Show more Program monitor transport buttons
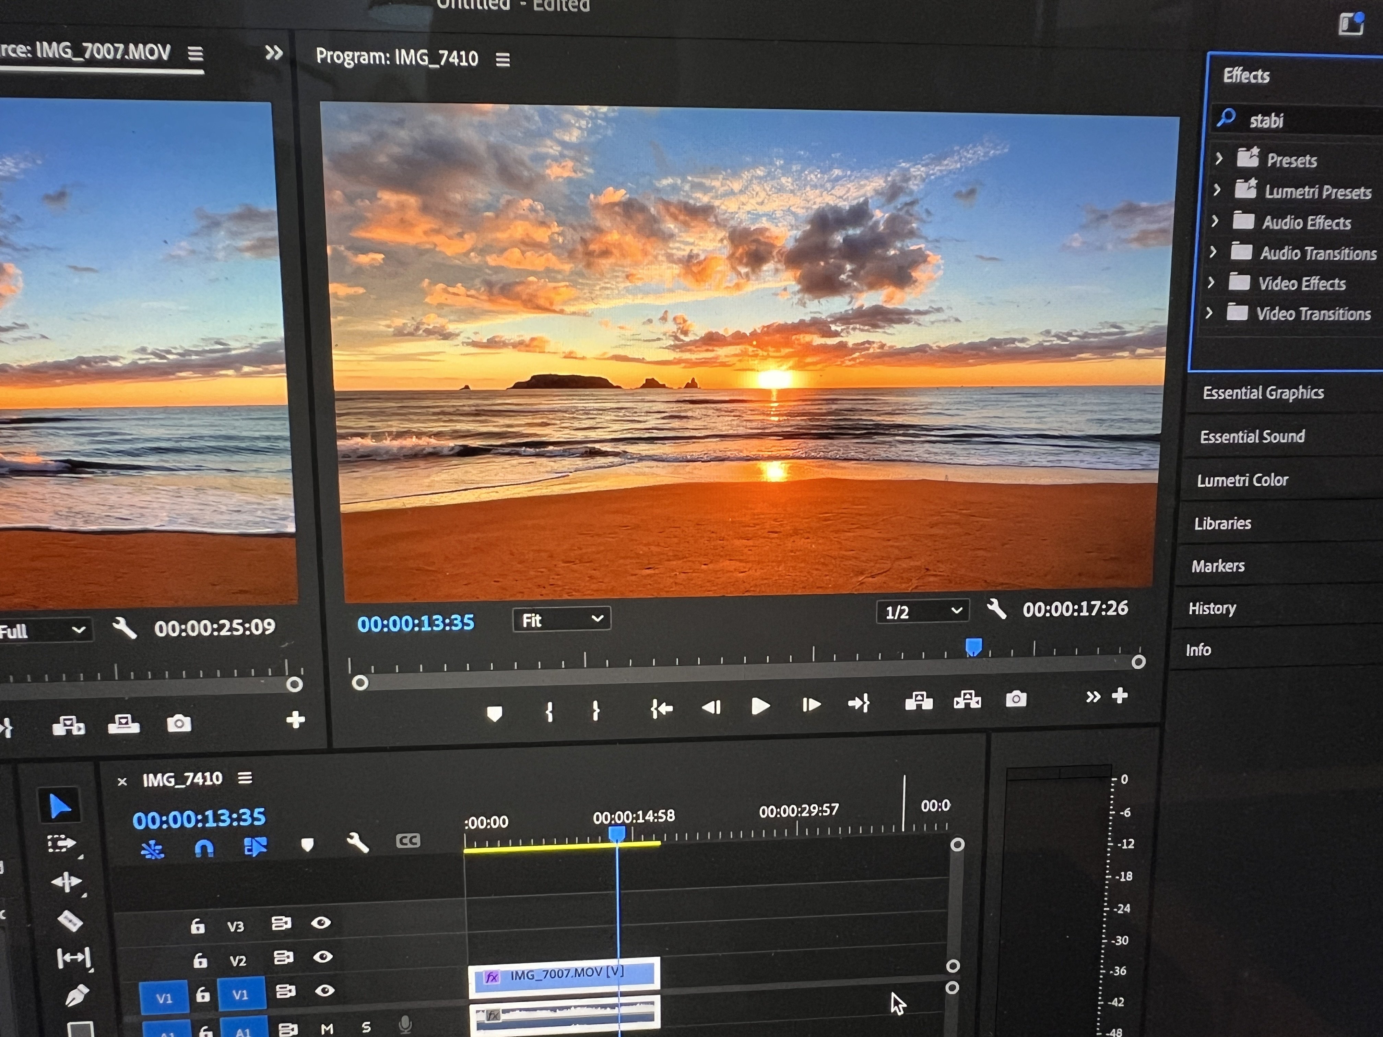The height and width of the screenshot is (1037, 1383). tap(1092, 696)
